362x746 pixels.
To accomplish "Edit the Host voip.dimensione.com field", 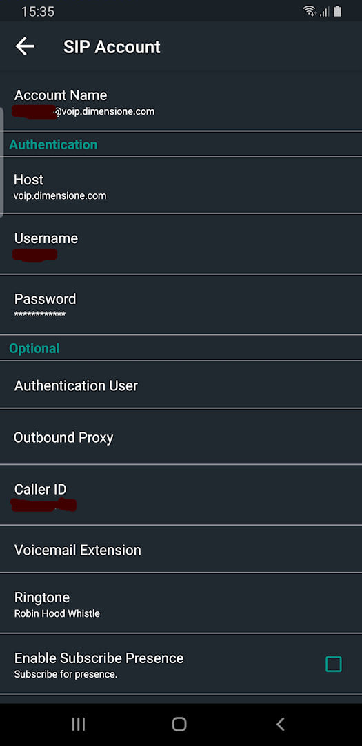I will [x=181, y=185].
